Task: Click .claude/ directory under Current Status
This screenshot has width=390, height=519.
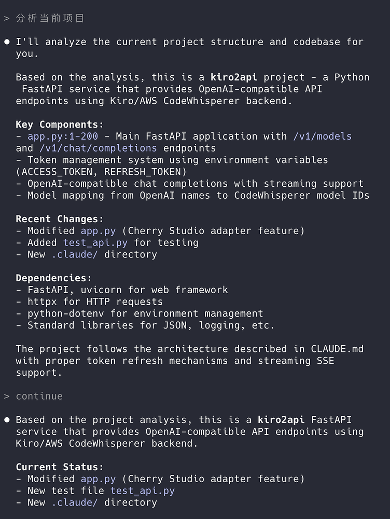Action: 75,502
